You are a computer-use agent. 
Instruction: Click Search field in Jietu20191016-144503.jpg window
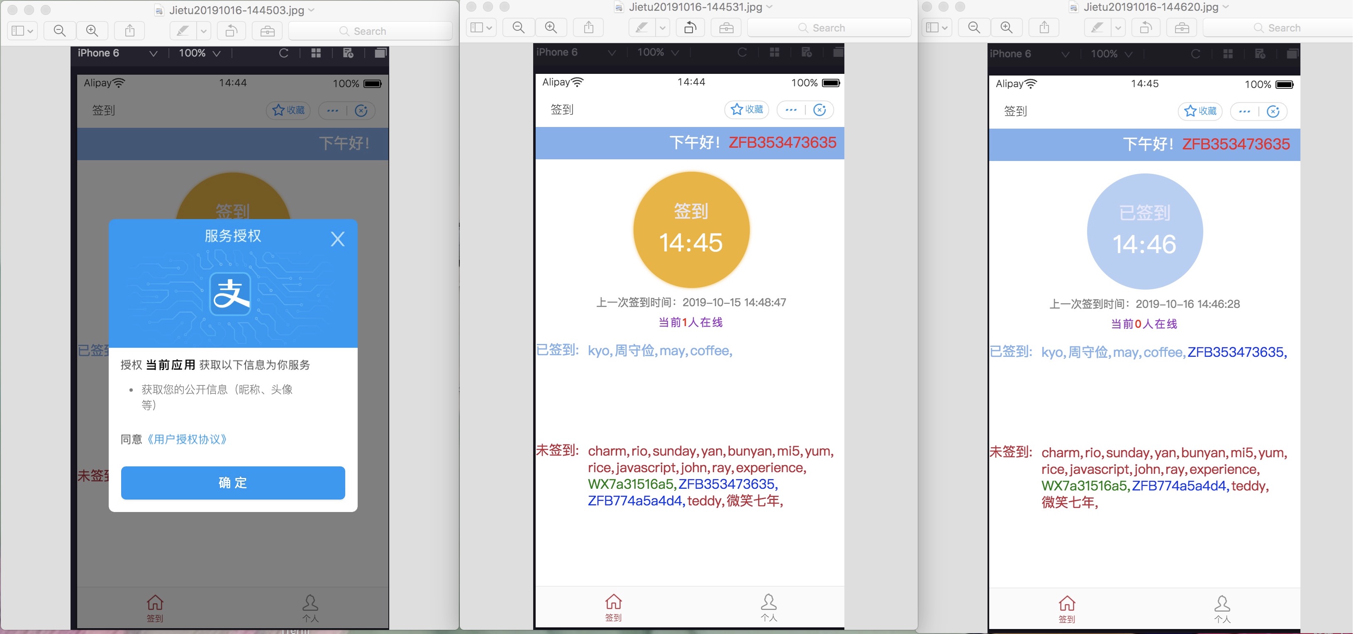370,31
